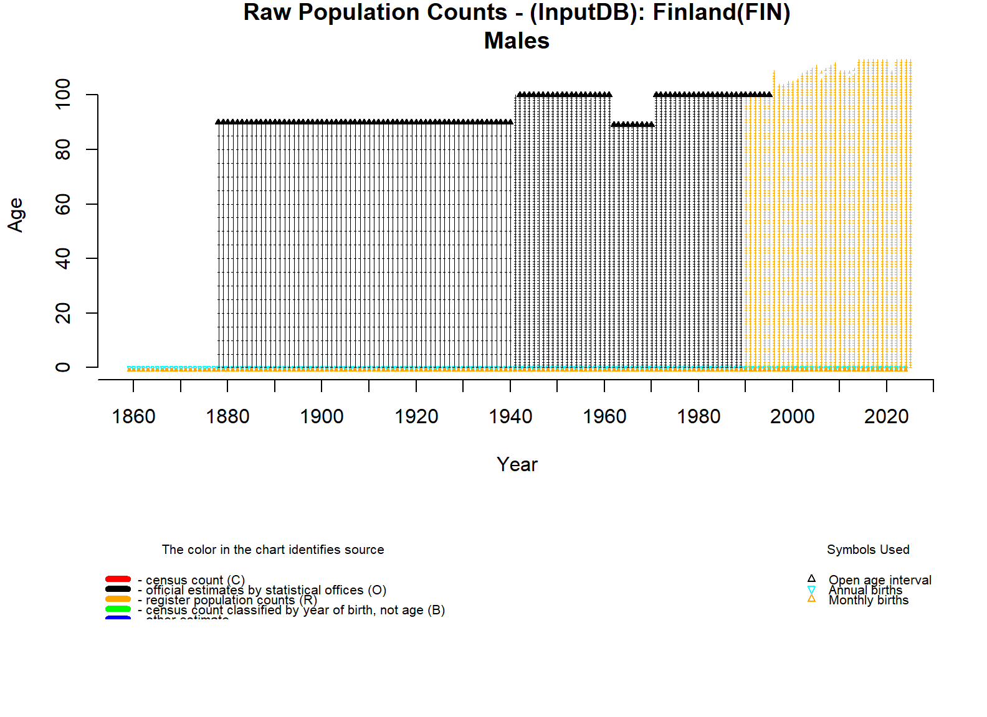Click the green census by birth year swatch

click(x=118, y=609)
